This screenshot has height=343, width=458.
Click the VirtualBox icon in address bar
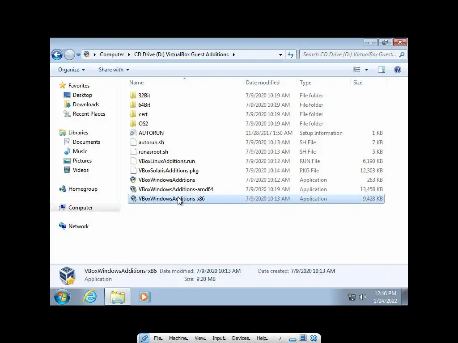pyautogui.click(x=86, y=54)
